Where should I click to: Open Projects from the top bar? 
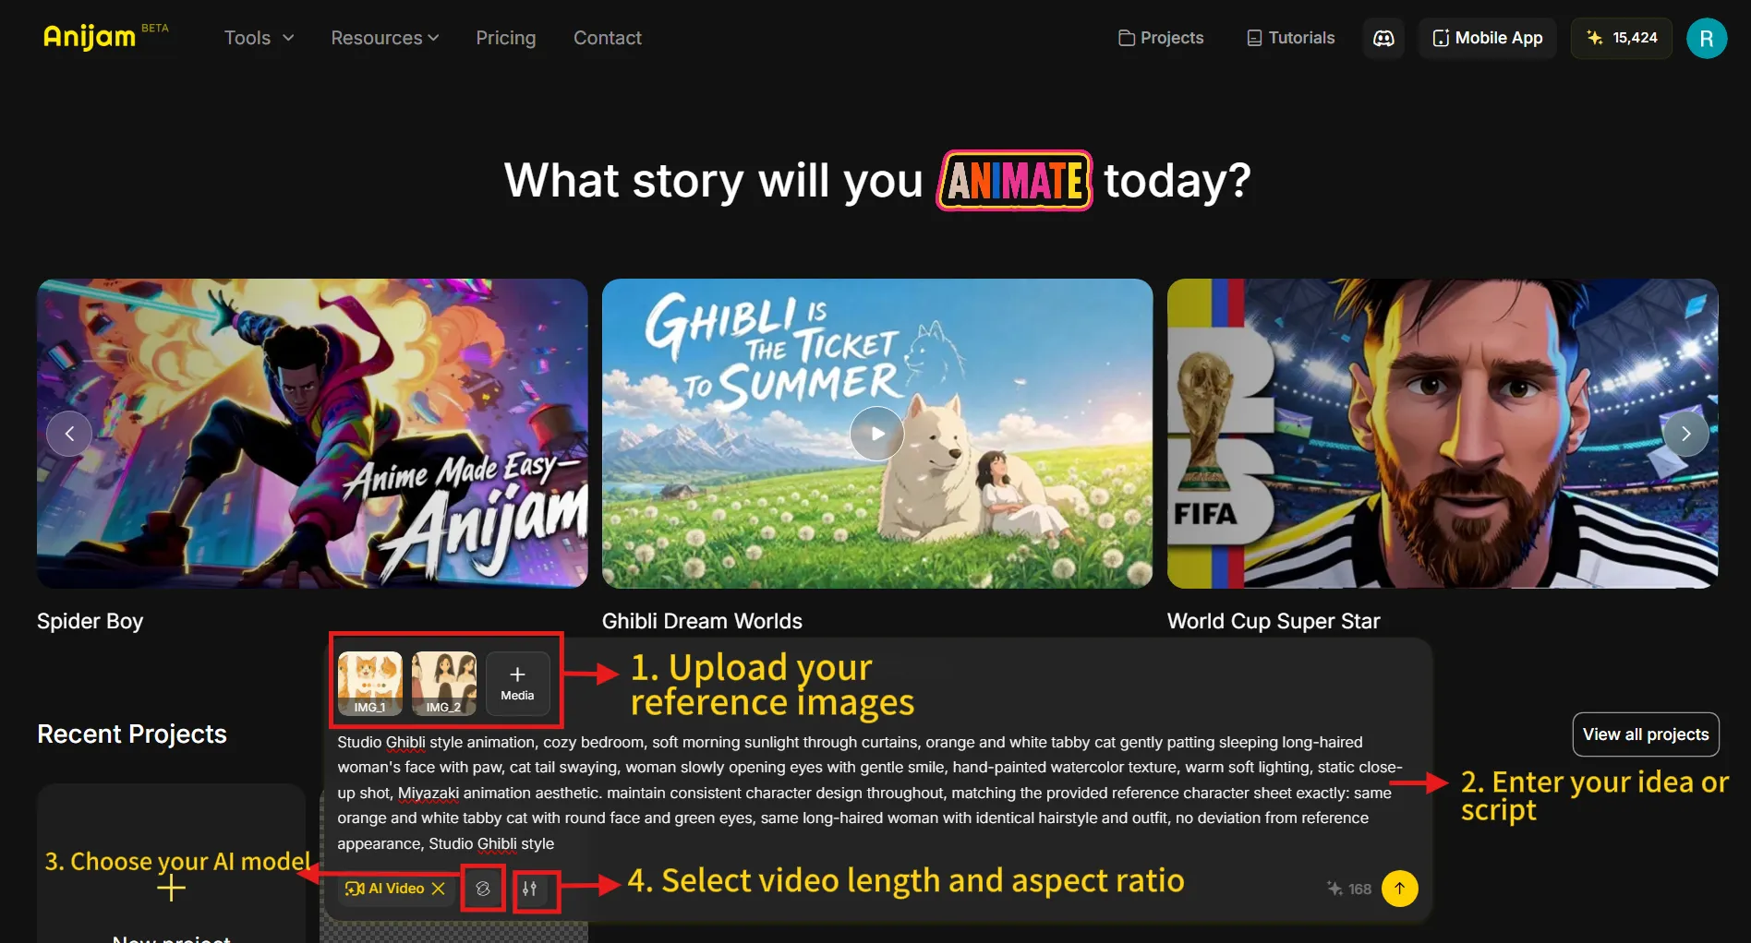click(1161, 38)
